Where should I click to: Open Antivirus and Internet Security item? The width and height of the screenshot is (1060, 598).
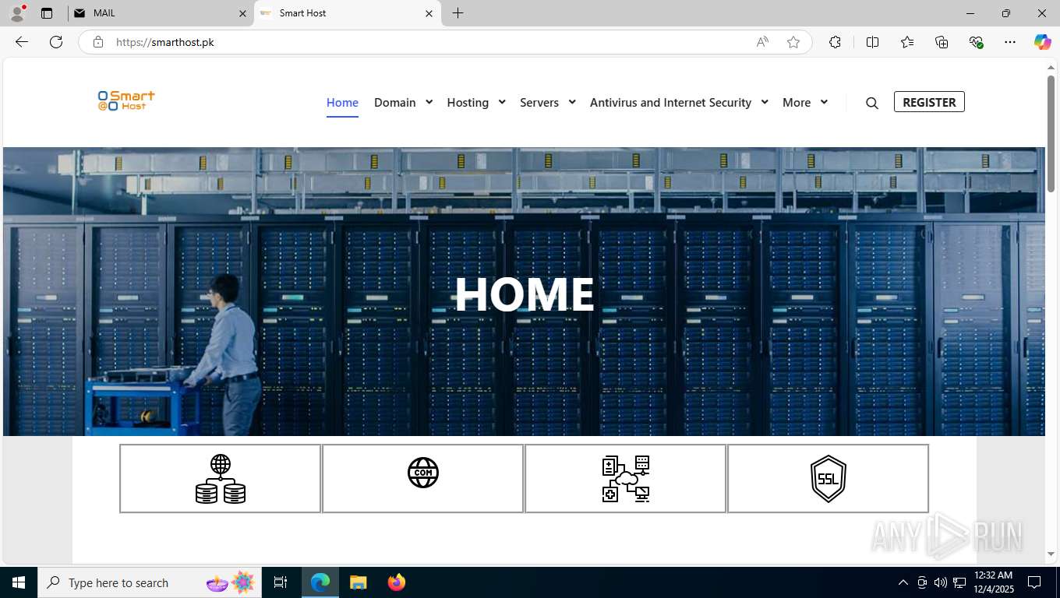tap(670, 102)
